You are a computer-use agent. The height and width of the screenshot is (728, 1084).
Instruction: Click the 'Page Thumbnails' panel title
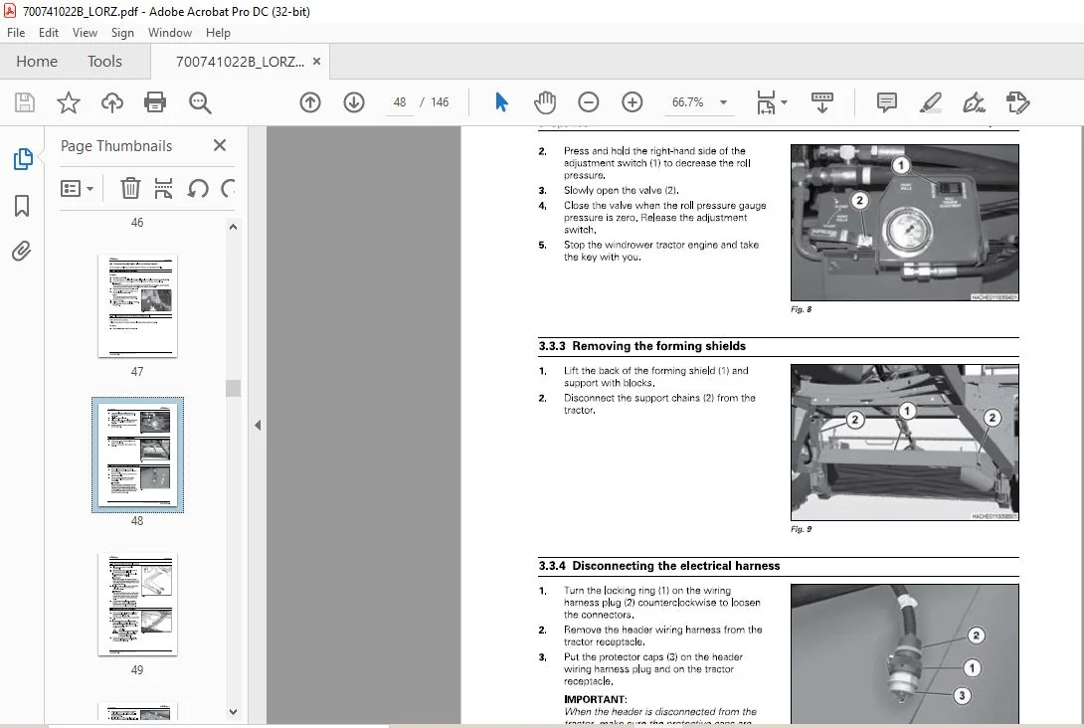[116, 146]
